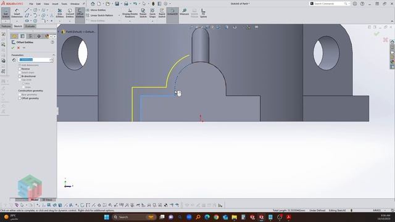Open the Edit menu
The image size is (395, 222).
[38, 4]
